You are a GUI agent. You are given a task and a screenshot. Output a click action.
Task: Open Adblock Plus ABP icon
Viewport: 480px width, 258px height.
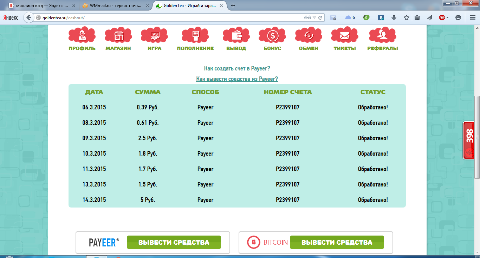coord(442,18)
